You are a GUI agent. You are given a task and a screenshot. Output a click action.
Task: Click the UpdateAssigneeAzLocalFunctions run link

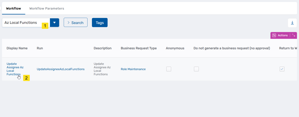point(61,69)
